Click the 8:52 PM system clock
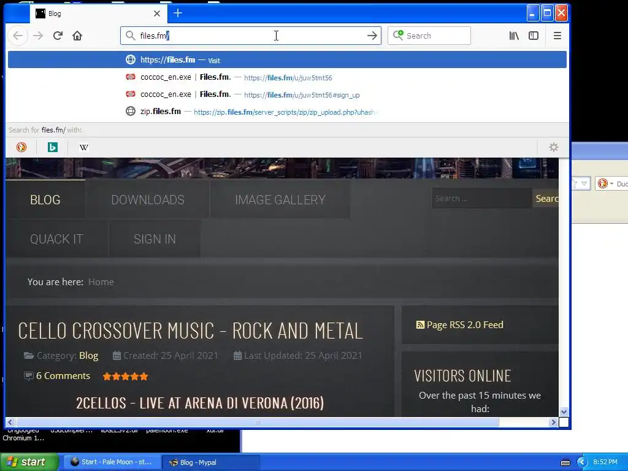The height and width of the screenshot is (471, 628). [605, 462]
